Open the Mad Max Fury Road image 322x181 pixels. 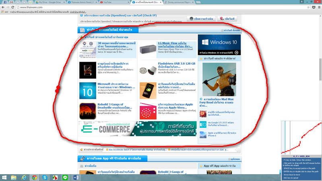point(219,79)
